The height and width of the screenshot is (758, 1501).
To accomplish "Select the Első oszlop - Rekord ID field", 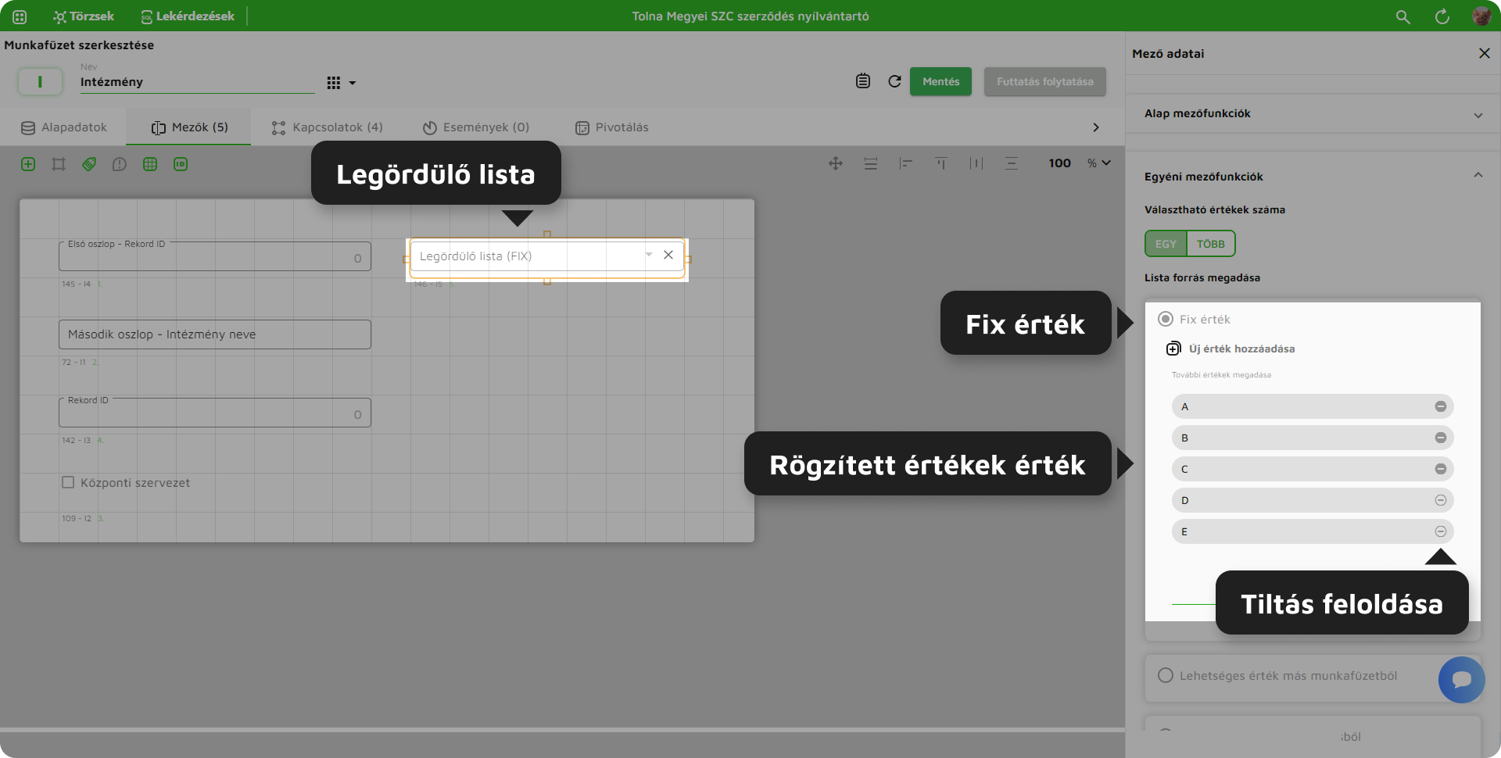I will (215, 256).
